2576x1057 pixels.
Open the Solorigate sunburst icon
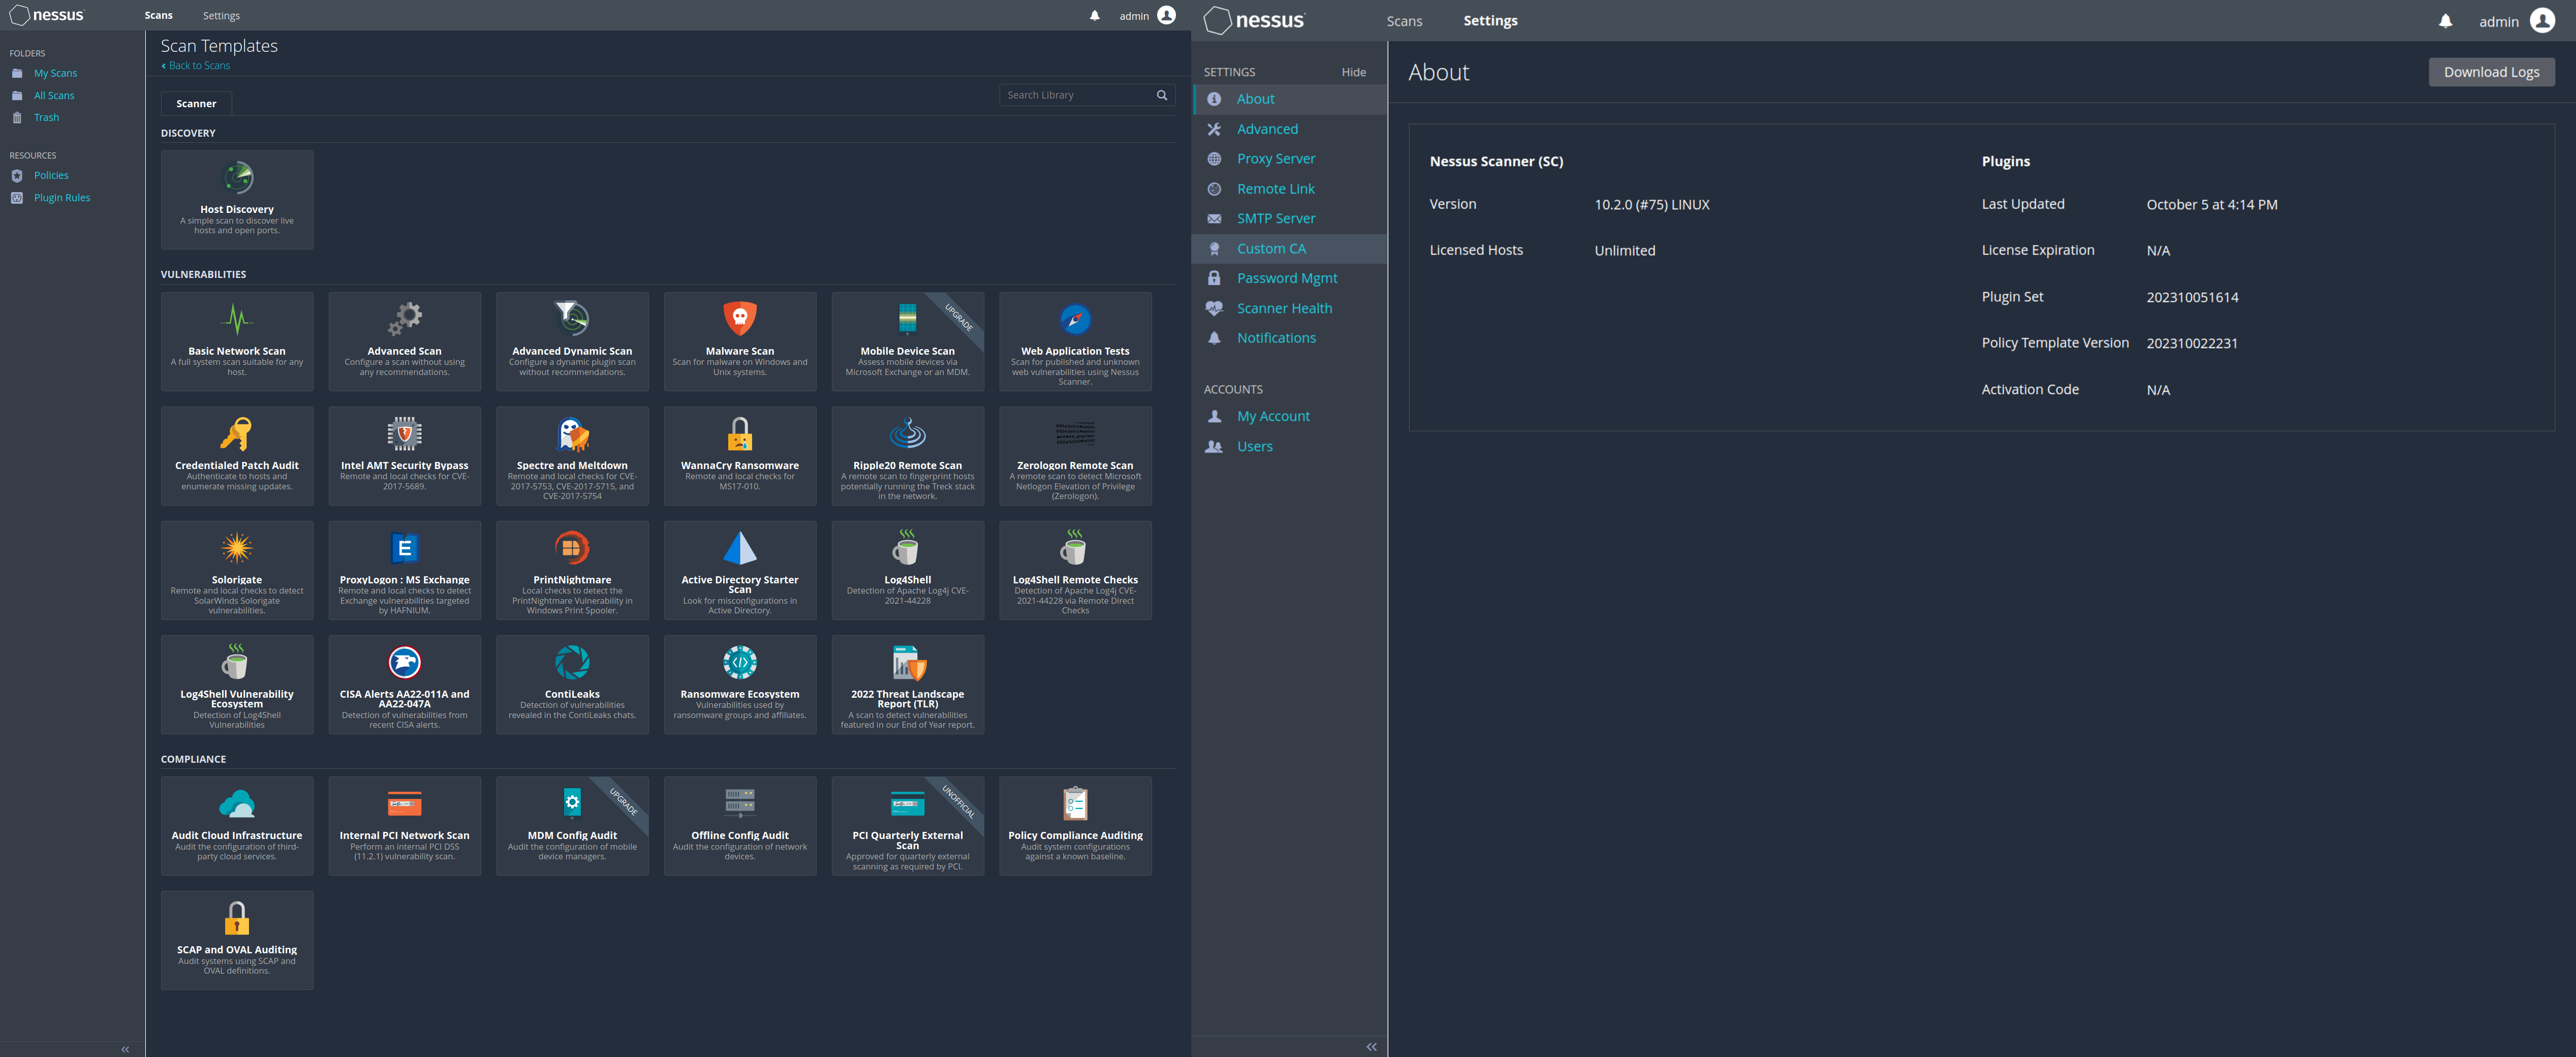pos(237,548)
